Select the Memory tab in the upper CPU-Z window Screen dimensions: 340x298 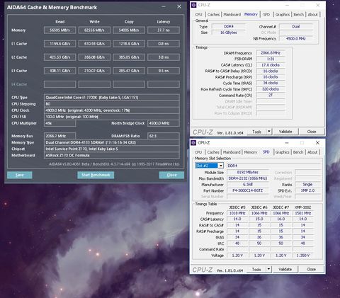(251, 14)
